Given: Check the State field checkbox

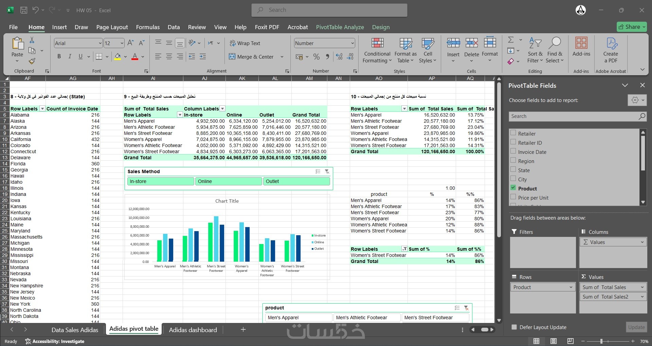Looking at the screenshot, I should click(513, 169).
